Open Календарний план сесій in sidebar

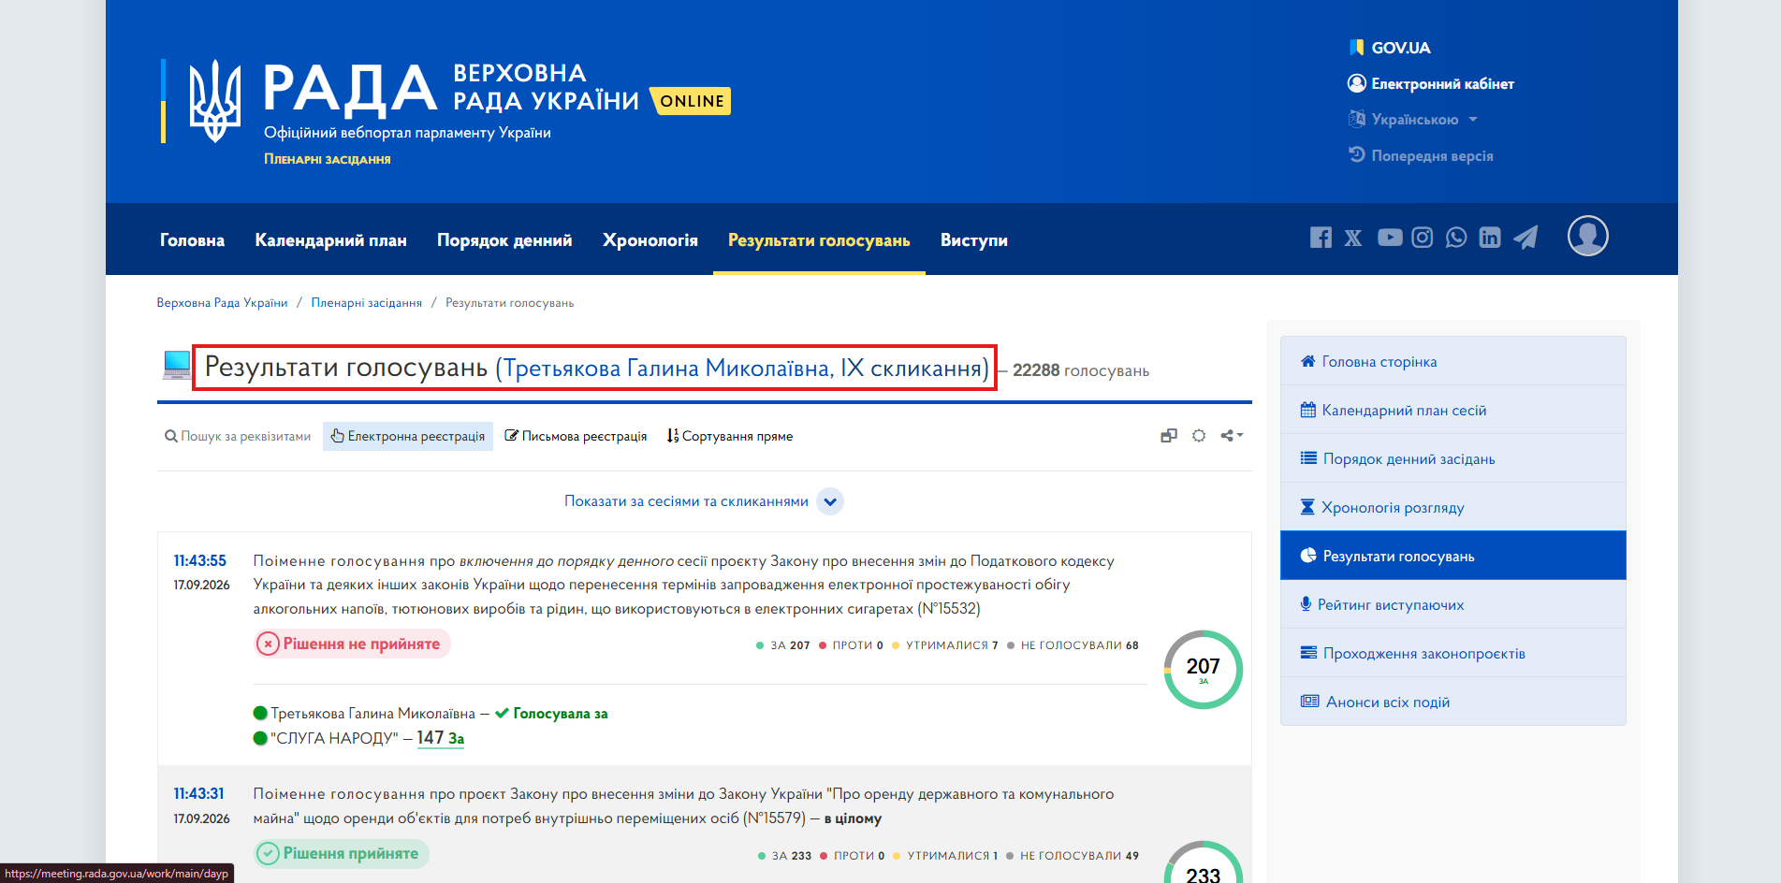1453,410
